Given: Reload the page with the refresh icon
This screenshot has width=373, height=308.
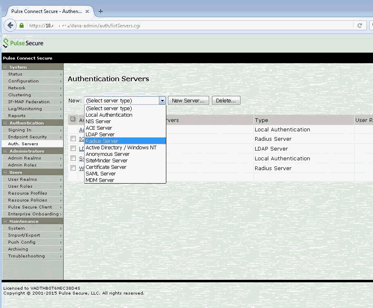Looking at the screenshot, I should 360,25.
